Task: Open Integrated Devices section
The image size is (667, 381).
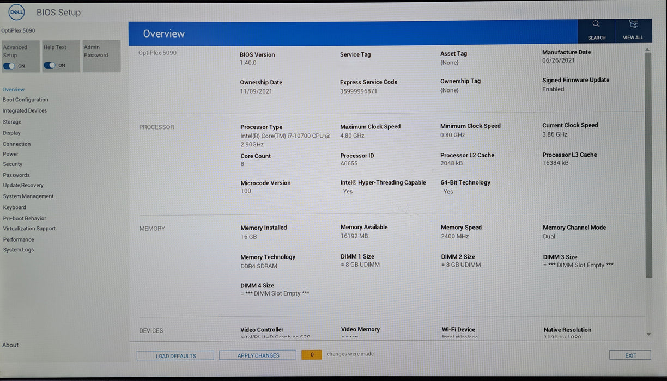Action: [25, 110]
